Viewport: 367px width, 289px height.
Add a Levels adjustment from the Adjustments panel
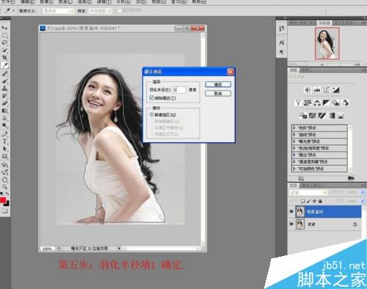(x=317, y=89)
